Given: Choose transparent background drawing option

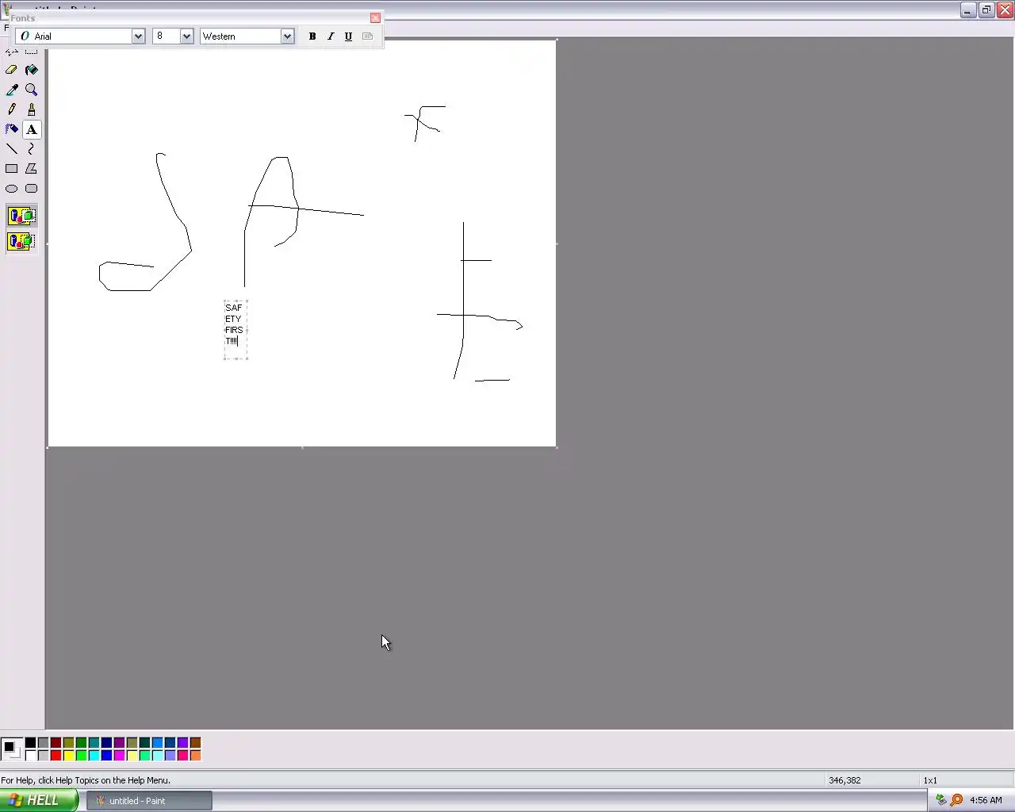Looking at the screenshot, I should pos(21,241).
